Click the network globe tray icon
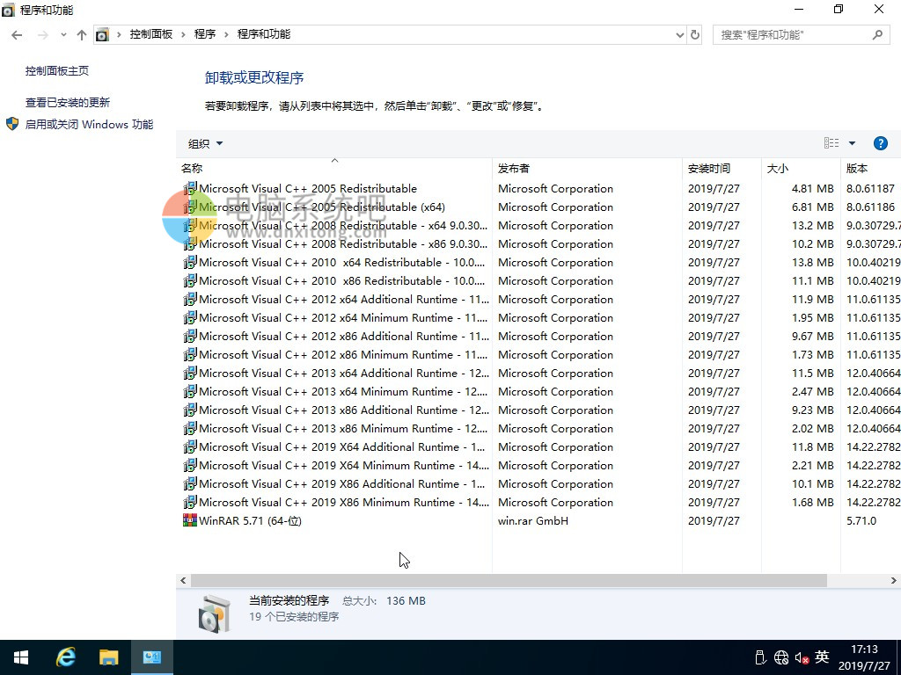The height and width of the screenshot is (675, 901). point(781,657)
